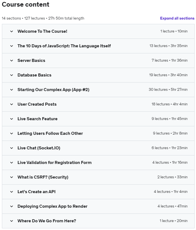Click the 30 lectures • 5hr 27min summary
The height and width of the screenshot is (230, 196).
coord(168,90)
